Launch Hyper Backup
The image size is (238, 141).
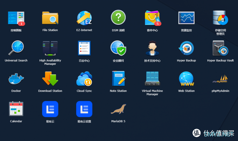point(186,48)
